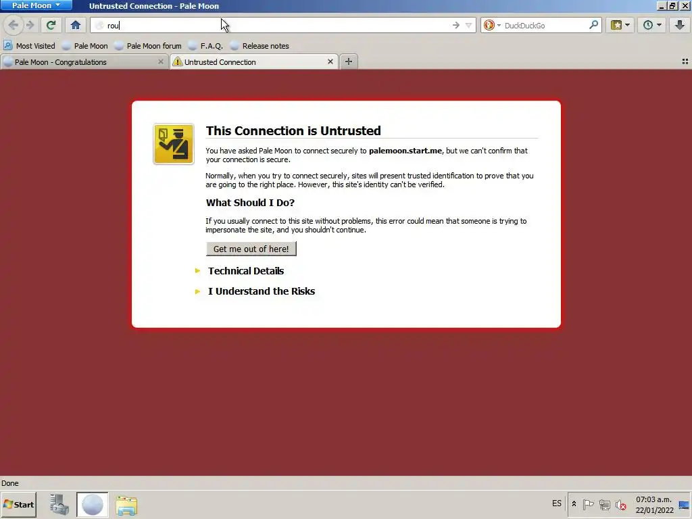
Task: Open the downloads arrow button
Action: tap(680, 25)
